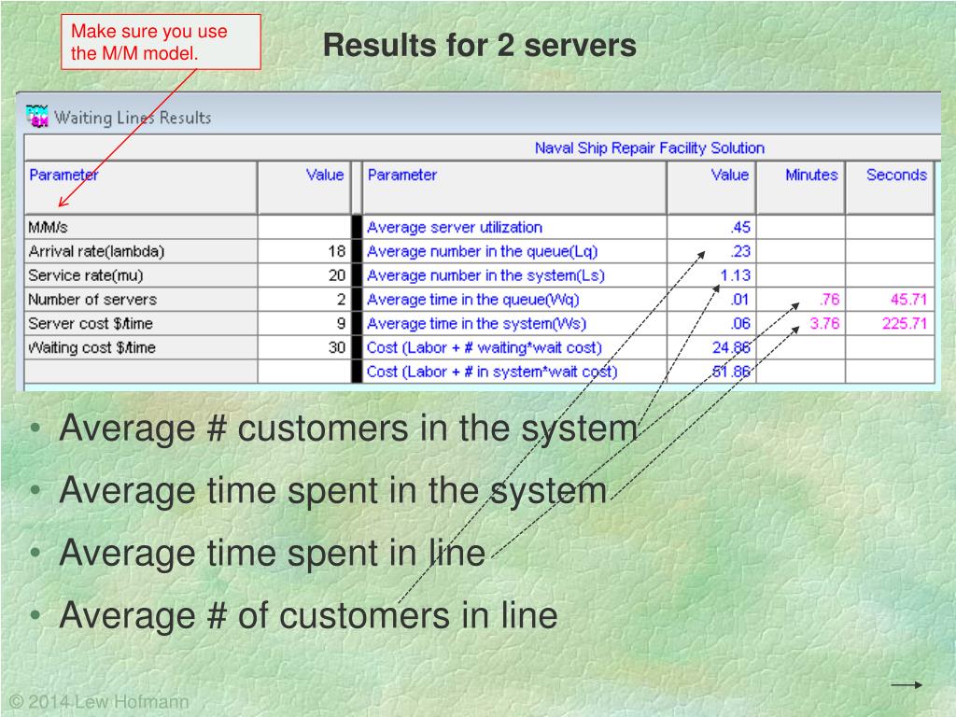Click Cost (Labor + # waiting*wait cost)

click(x=485, y=347)
